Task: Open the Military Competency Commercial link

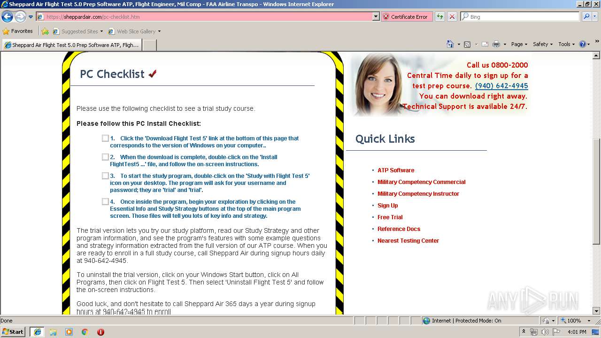Action: [422, 182]
